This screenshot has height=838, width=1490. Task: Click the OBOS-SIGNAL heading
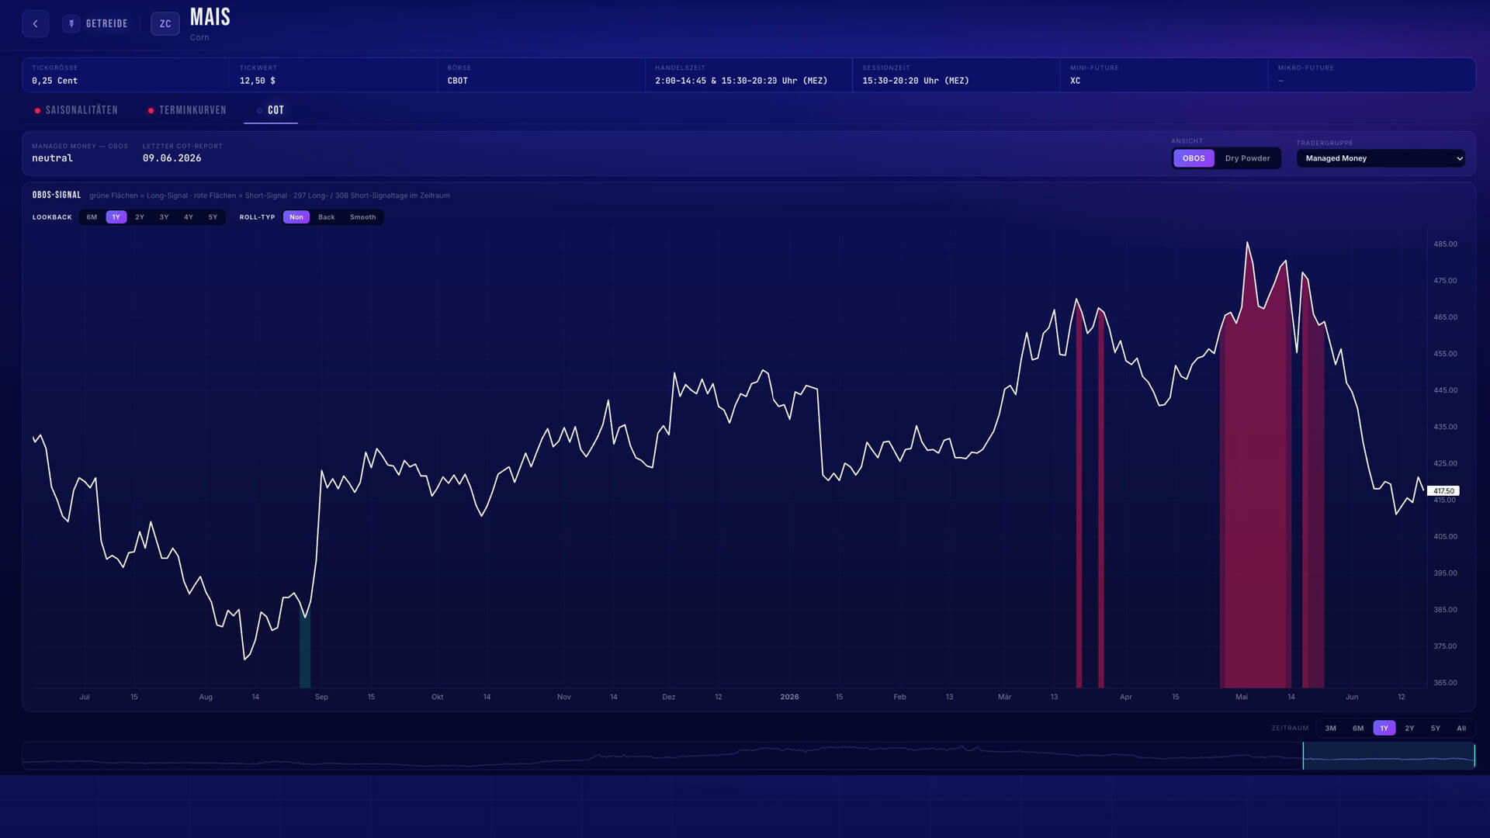click(57, 195)
